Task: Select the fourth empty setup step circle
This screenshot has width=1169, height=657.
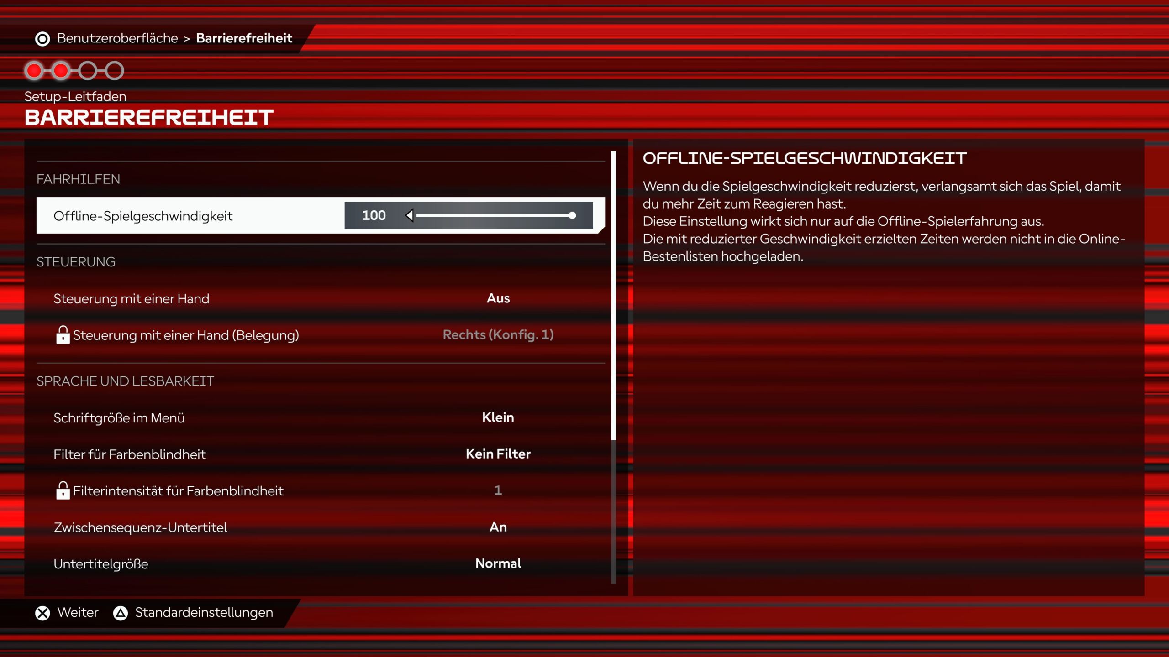Action: click(x=114, y=71)
